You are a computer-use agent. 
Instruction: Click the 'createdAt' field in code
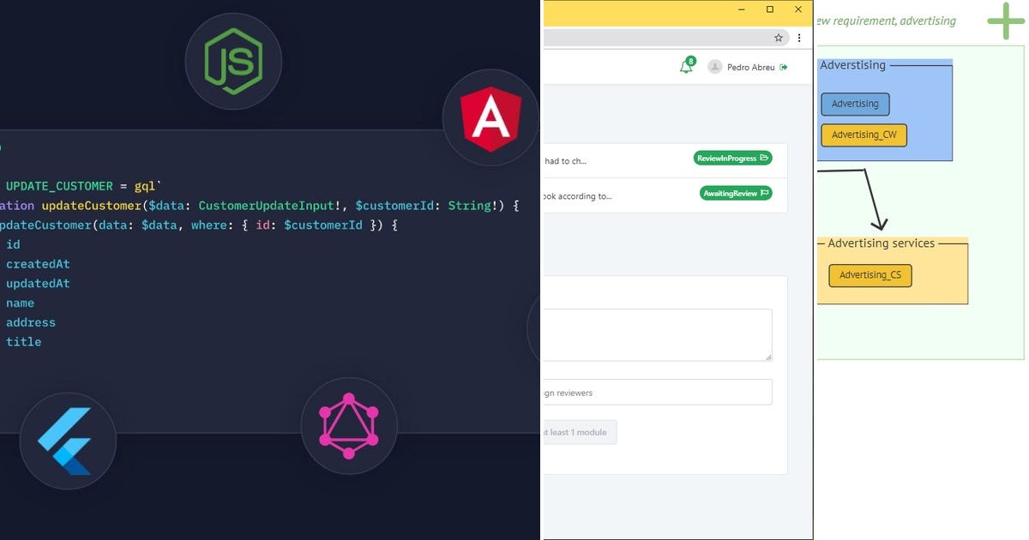[38, 264]
